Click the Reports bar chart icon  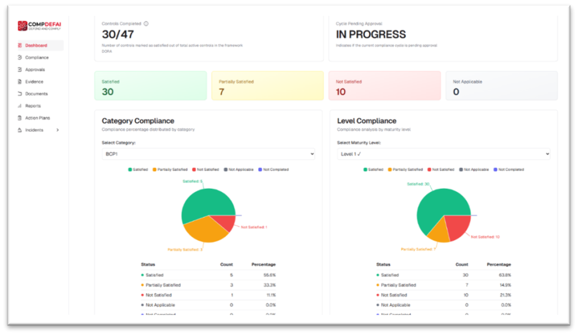tap(20, 106)
